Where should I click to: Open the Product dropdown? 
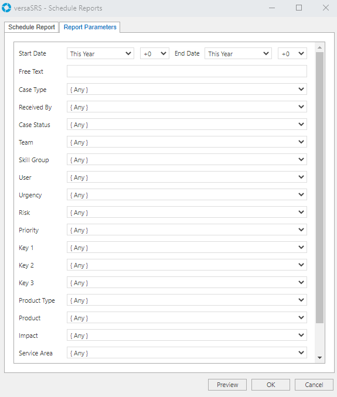coord(187,317)
